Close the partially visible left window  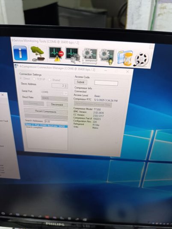tap(3, 95)
